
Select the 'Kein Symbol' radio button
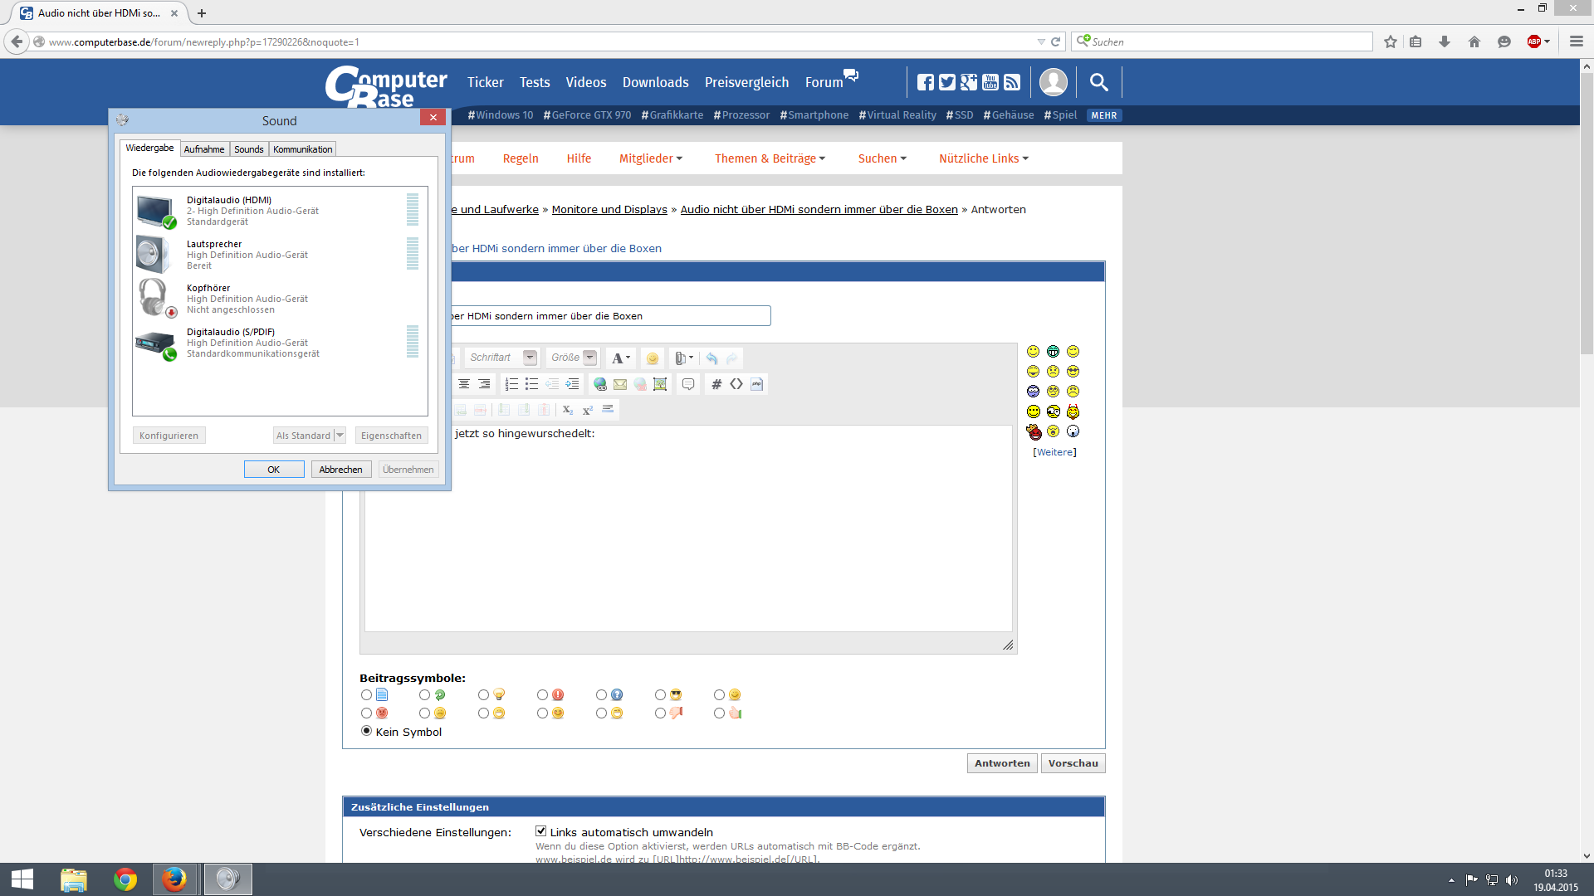click(366, 731)
